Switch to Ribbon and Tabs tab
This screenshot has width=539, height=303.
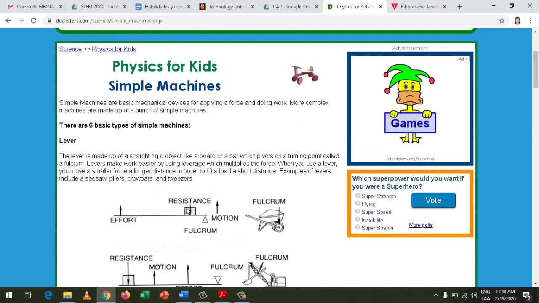pos(418,7)
